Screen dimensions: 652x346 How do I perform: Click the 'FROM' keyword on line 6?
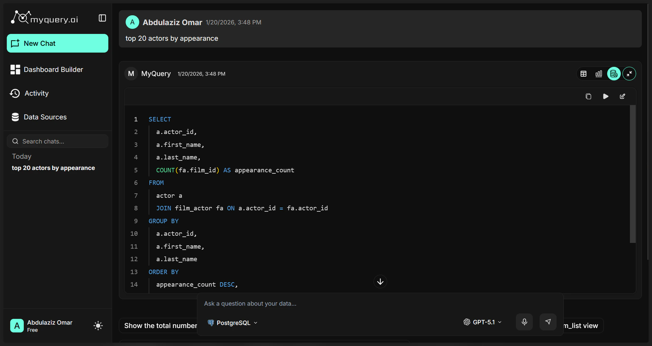156,183
